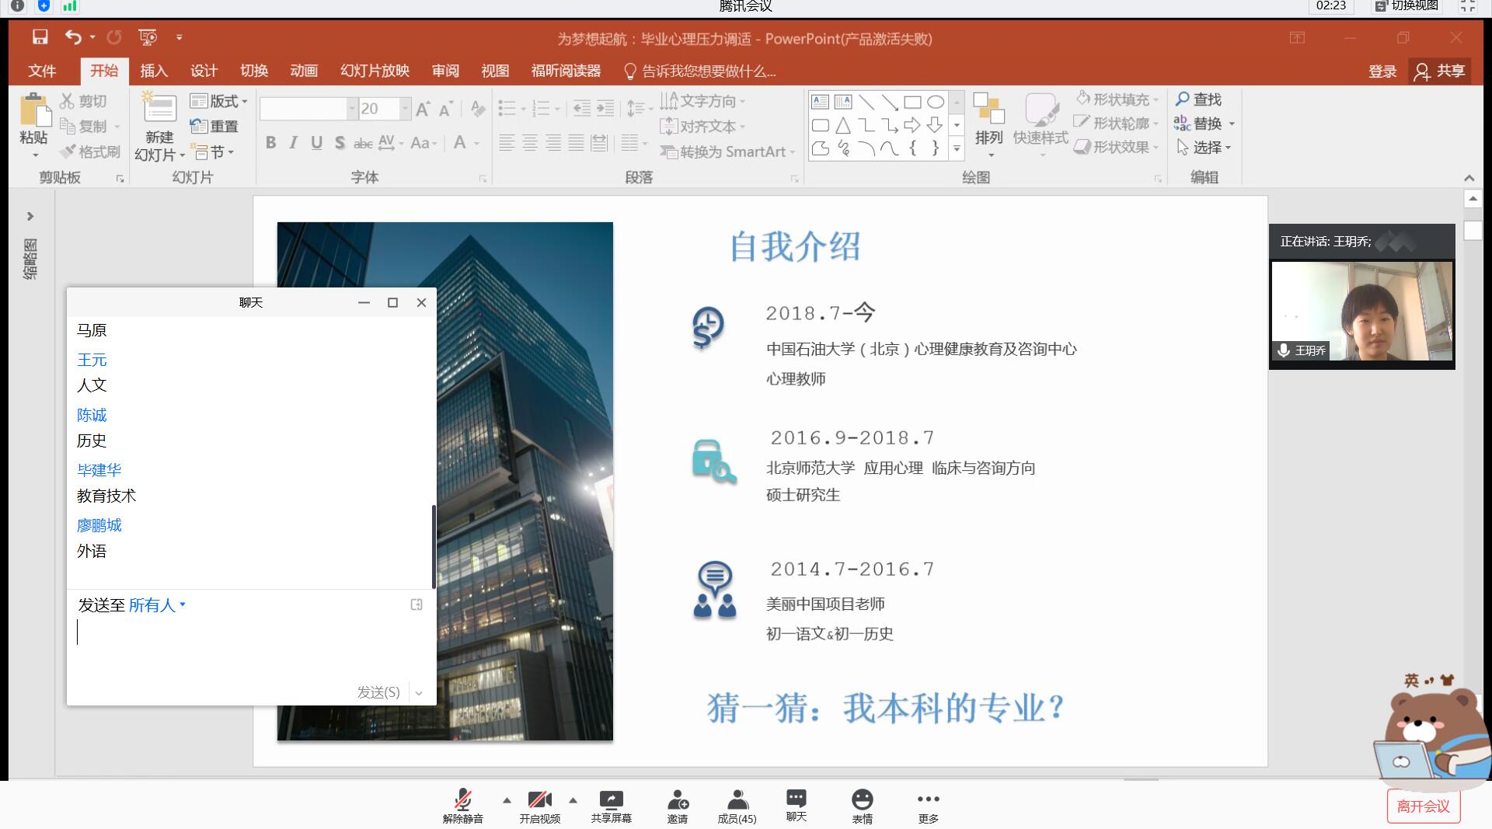Expand the thumbnail pane chevron
Viewport: 1492px width, 829px height.
click(x=30, y=216)
